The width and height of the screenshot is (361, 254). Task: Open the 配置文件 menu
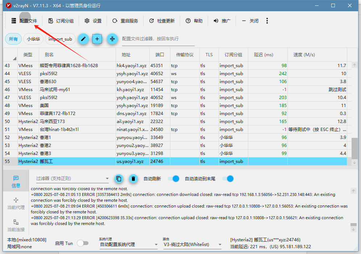(24, 21)
